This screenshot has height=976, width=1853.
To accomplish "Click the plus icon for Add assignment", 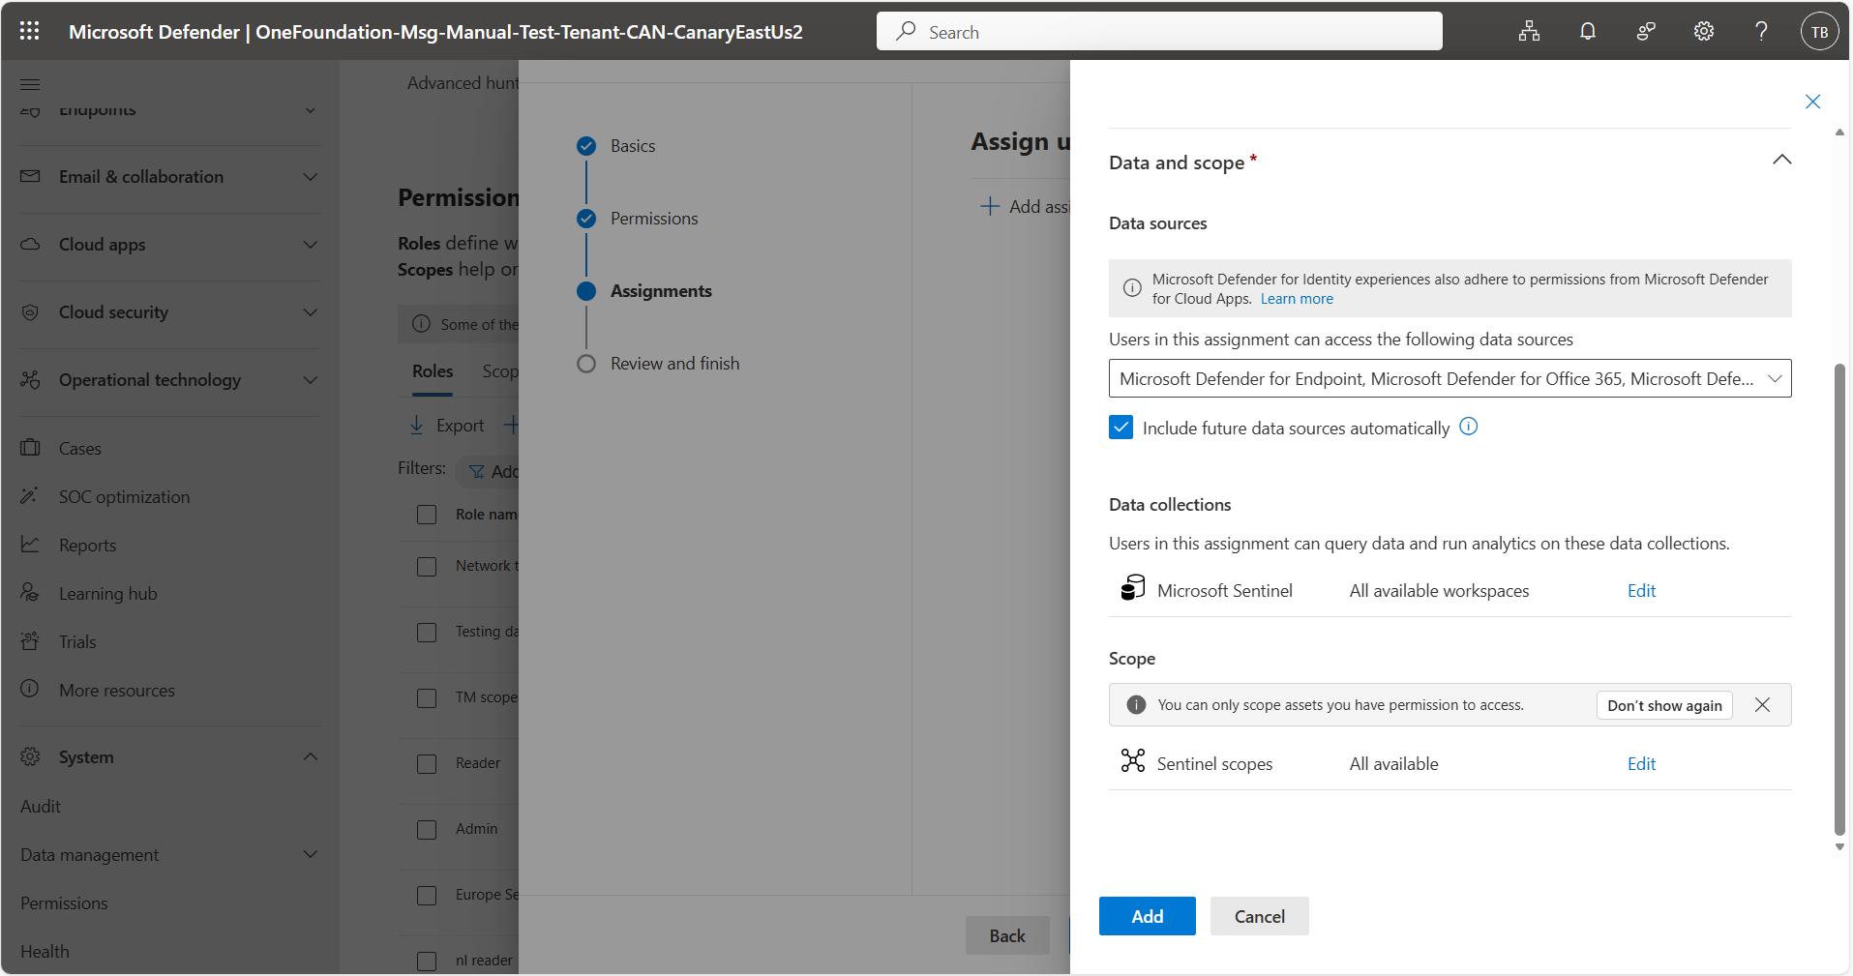I will point(989,206).
